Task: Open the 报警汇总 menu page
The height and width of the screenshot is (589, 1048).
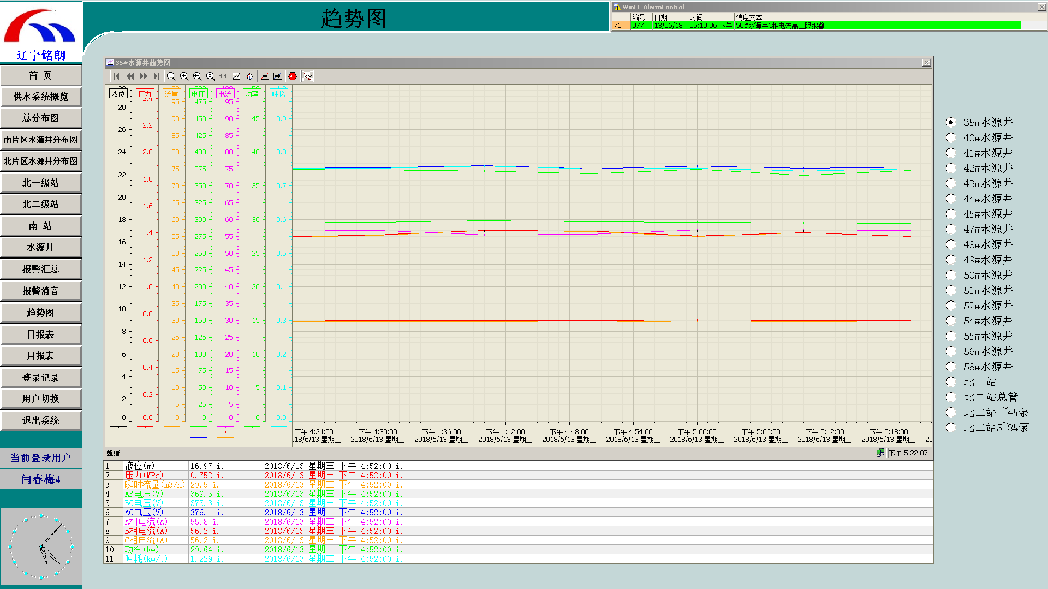Action: tap(41, 269)
